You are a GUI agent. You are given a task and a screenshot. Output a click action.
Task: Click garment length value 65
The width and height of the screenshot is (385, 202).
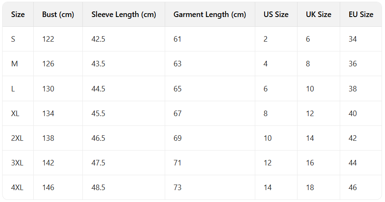coord(178,89)
